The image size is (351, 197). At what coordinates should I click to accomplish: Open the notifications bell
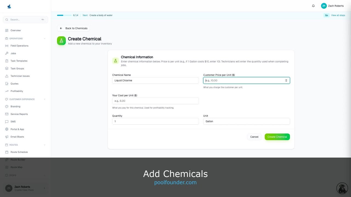click(313, 6)
